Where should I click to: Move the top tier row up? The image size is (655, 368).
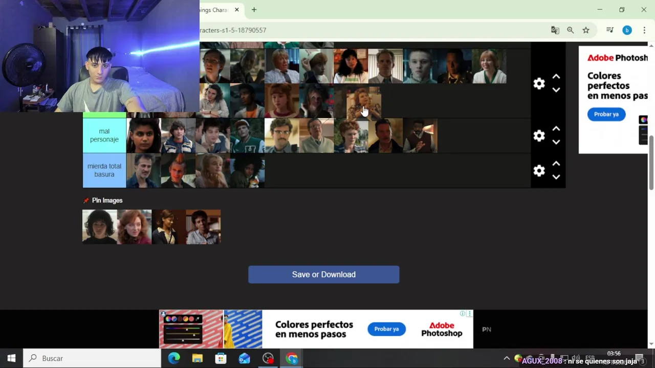[556, 77]
